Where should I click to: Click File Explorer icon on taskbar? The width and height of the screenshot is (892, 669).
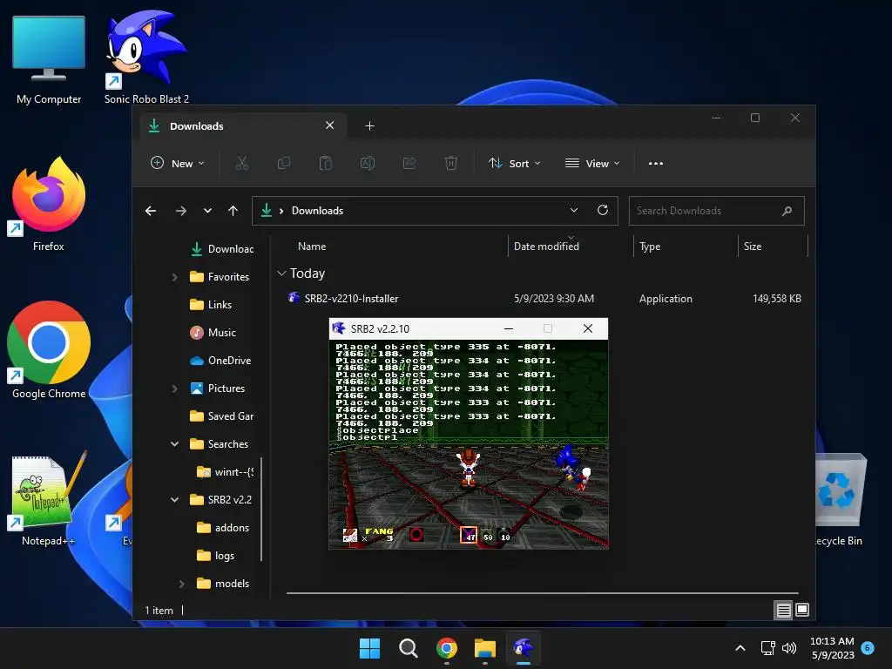[485, 648]
